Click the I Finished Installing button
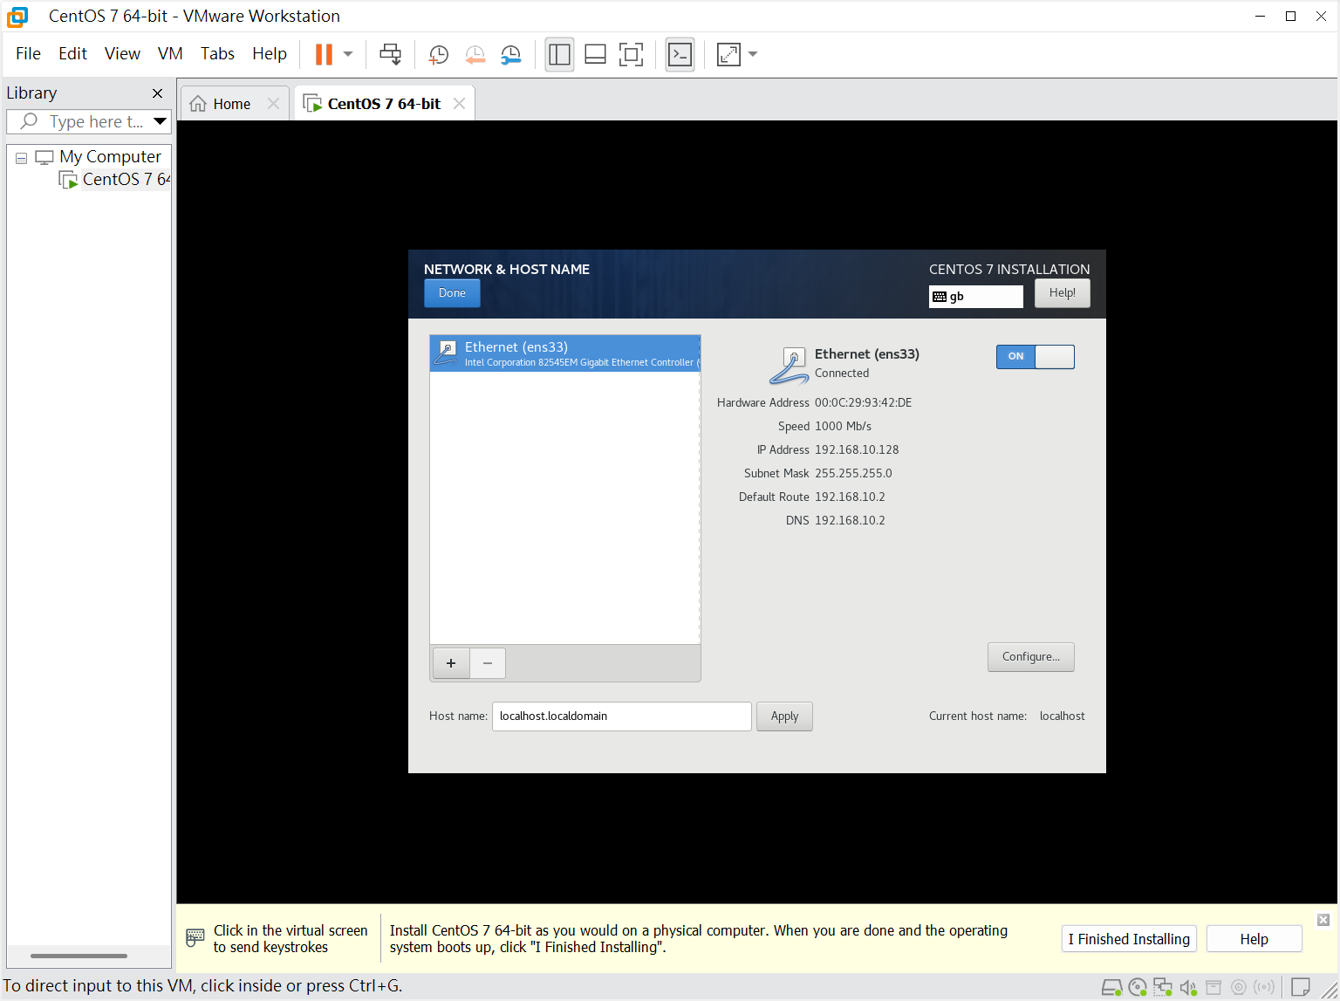Viewport: 1340px width, 1001px height. (1128, 939)
